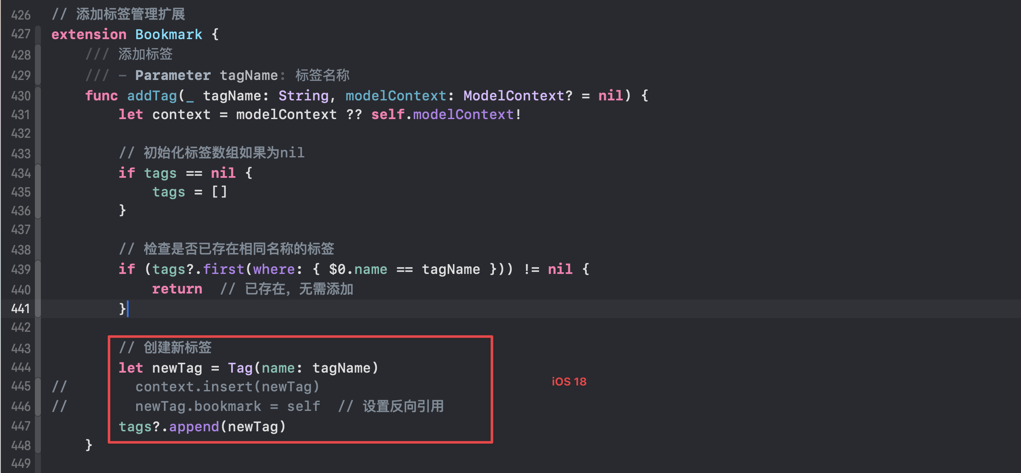The height and width of the screenshot is (473, 1021).
Task: Click the Tag initializer on line 444
Action: pos(241,368)
